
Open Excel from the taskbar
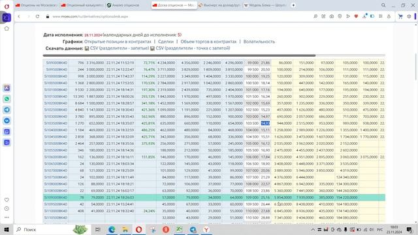pos(180,229)
